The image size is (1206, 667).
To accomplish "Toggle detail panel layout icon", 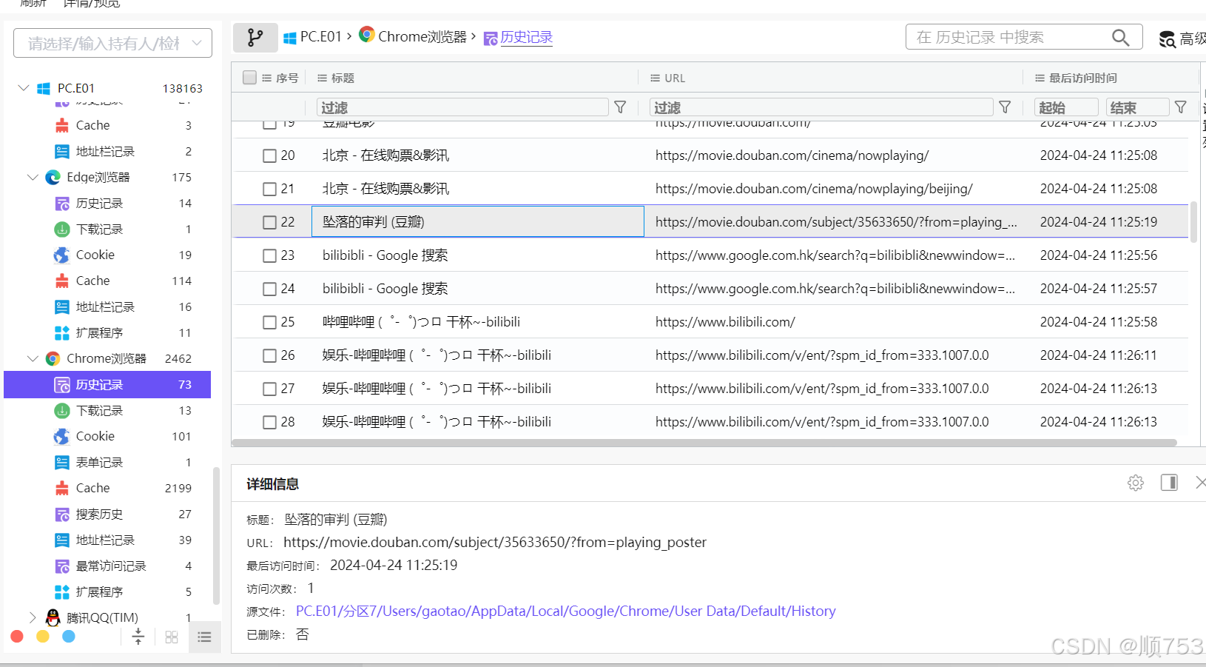I will pyautogui.click(x=1169, y=483).
